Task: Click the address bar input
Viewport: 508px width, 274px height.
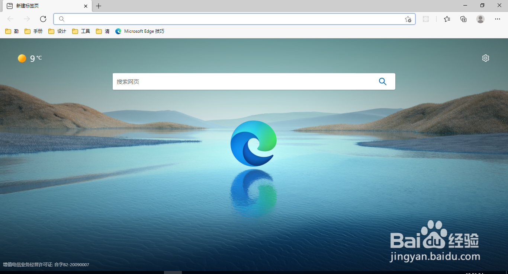Action: (234, 19)
